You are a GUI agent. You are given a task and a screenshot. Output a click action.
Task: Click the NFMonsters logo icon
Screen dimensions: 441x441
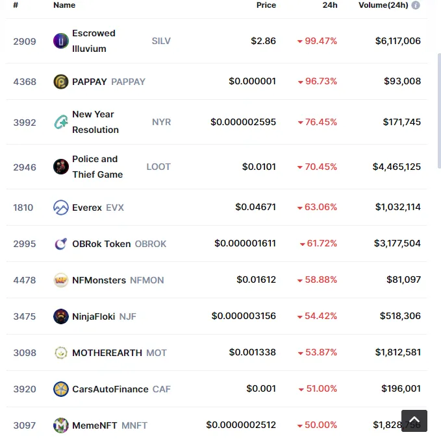point(61,280)
